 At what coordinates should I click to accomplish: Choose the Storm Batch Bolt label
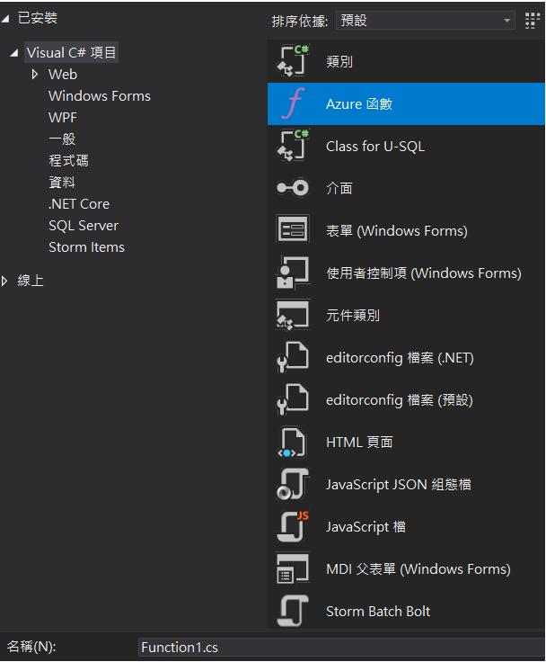pos(378,611)
